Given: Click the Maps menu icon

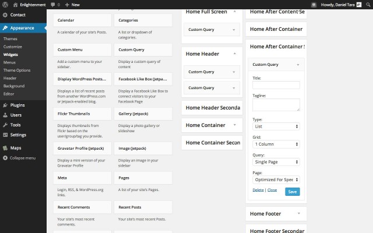Looking at the screenshot, I should coord(5,148).
